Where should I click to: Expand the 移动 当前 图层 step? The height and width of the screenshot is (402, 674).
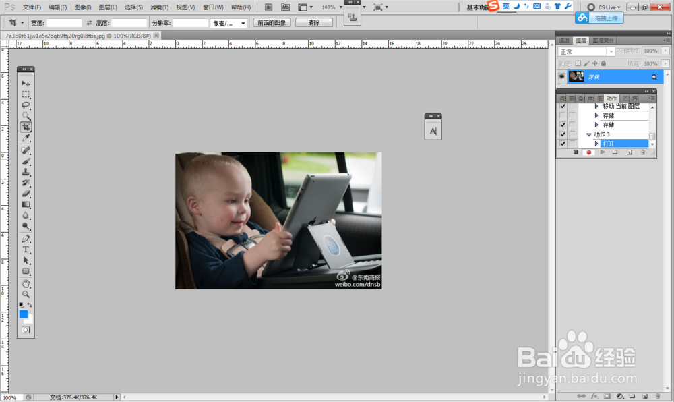[x=596, y=106]
